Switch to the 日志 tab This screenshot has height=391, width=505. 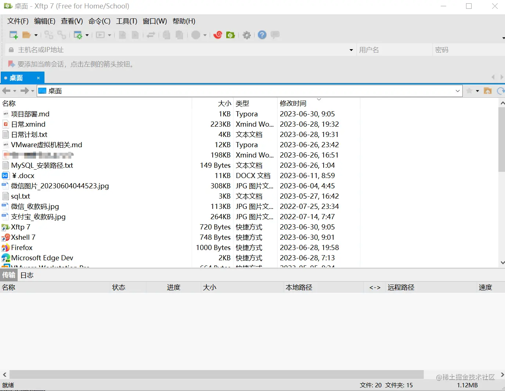point(27,275)
